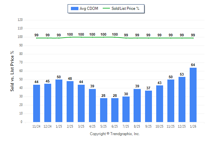212x142 pixels.
Task: Select the 10/25 bar showing 43
Action: [159, 104]
